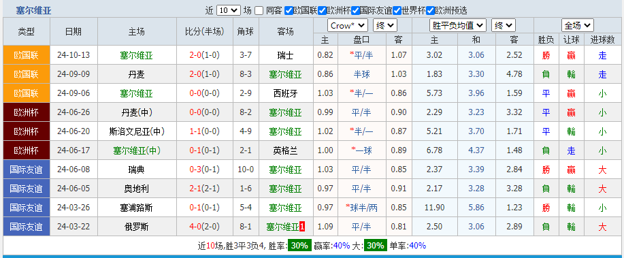The image size is (624, 258).
Task: Click the red card badge beside 塞尔维亚 on 24-03-22
Action: pos(302,227)
